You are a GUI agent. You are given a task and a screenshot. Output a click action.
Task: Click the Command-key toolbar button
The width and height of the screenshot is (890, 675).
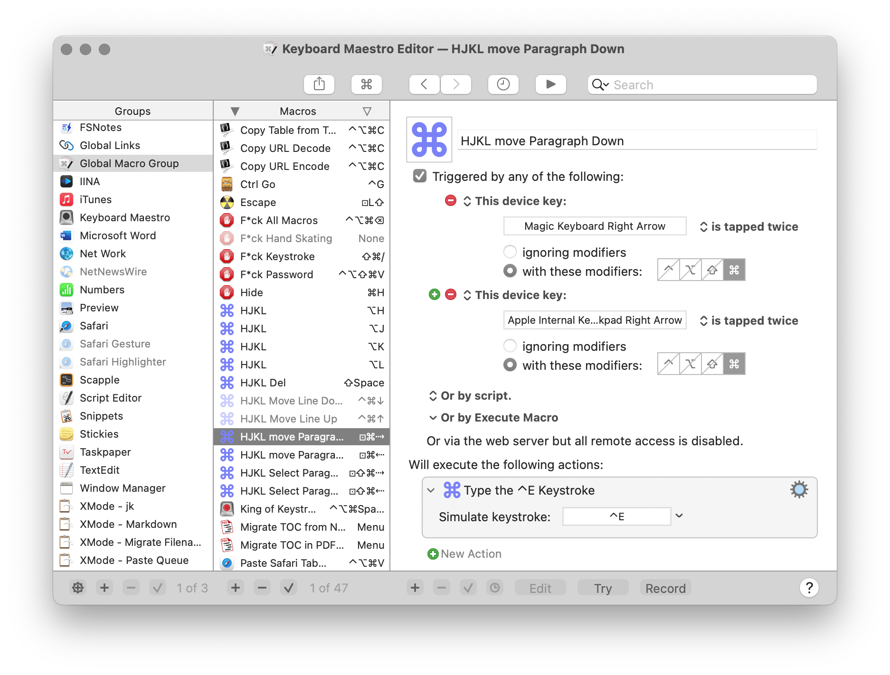point(366,84)
